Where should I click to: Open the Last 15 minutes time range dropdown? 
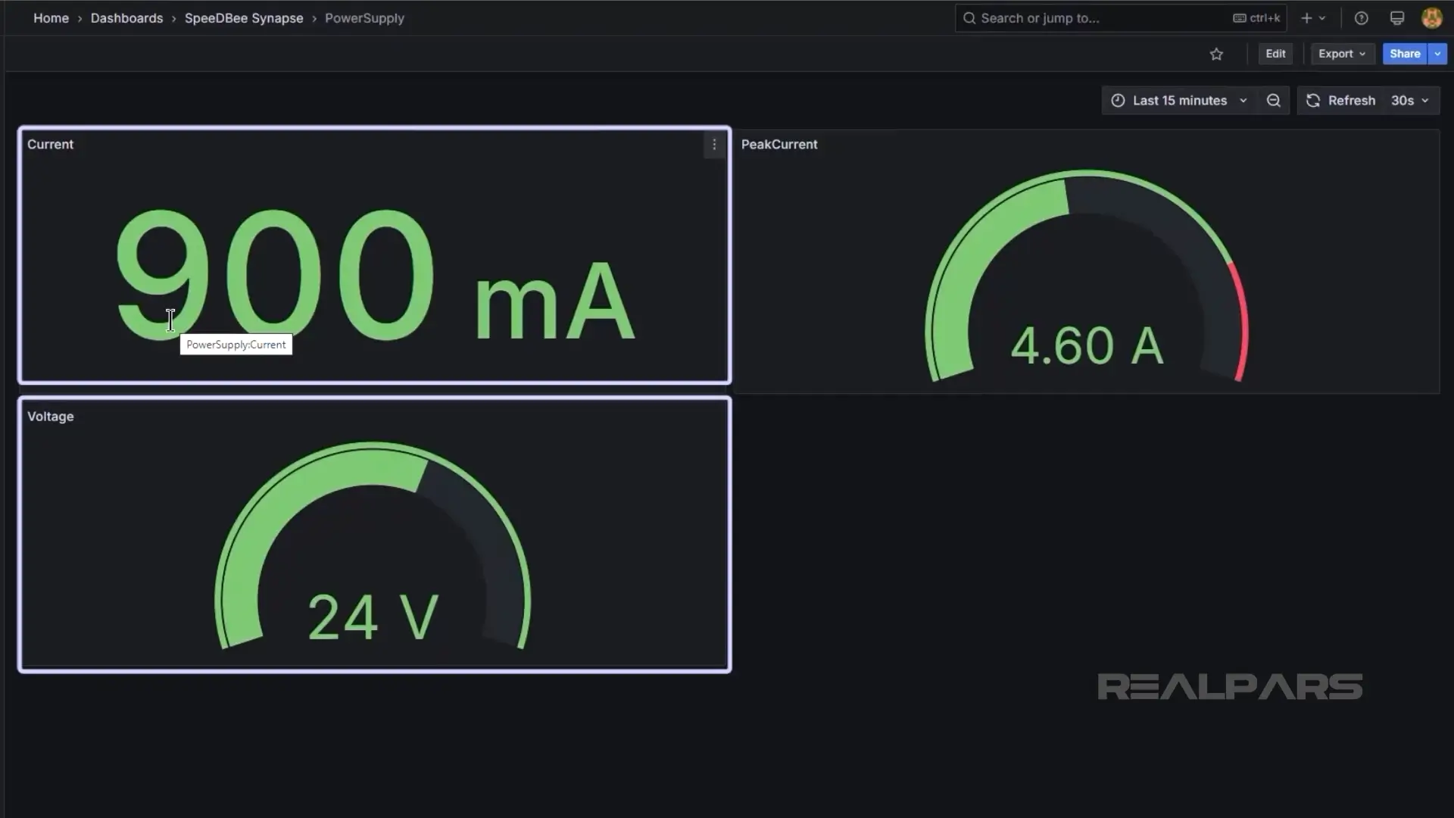tap(1178, 101)
